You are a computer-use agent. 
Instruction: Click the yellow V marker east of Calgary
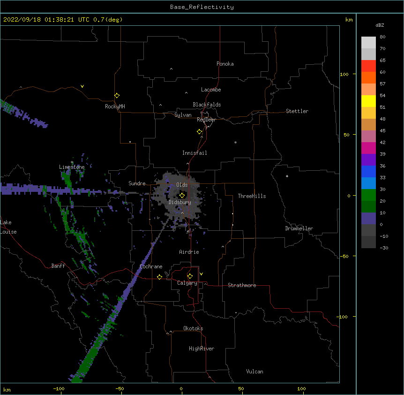pos(201,274)
